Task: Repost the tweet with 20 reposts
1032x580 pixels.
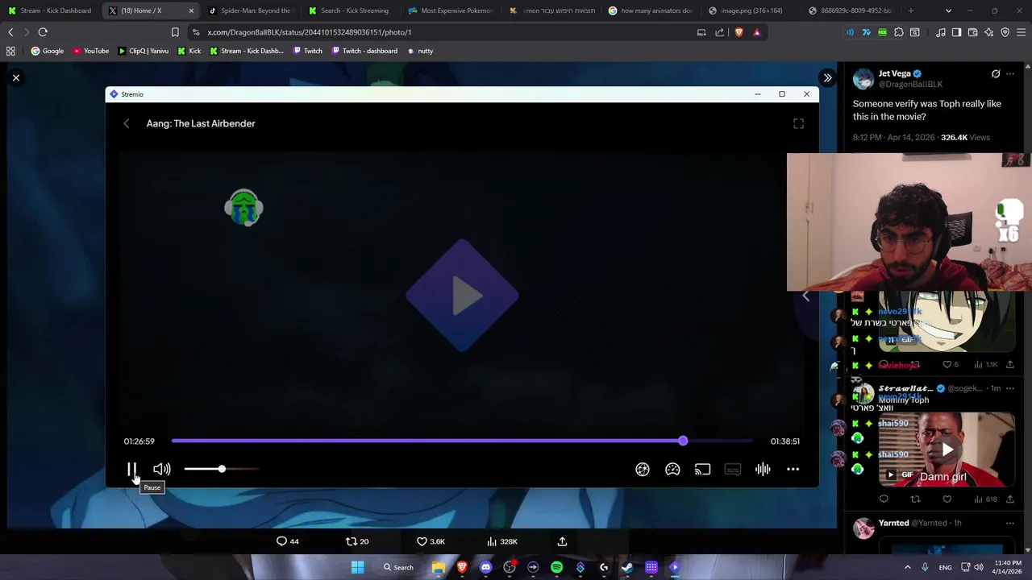Action: pos(357,541)
